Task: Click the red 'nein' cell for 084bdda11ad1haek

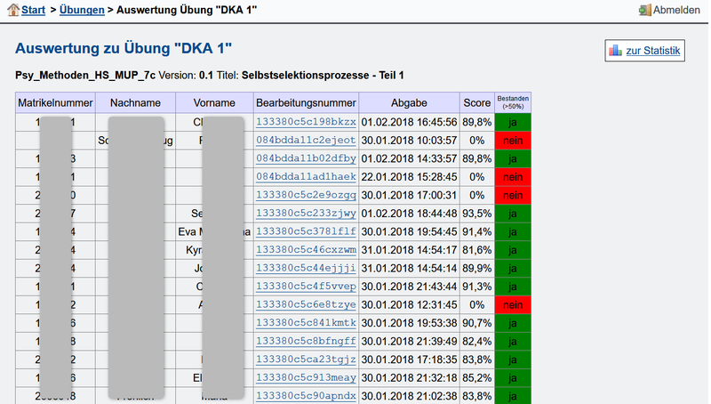Action: [x=513, y=177]
